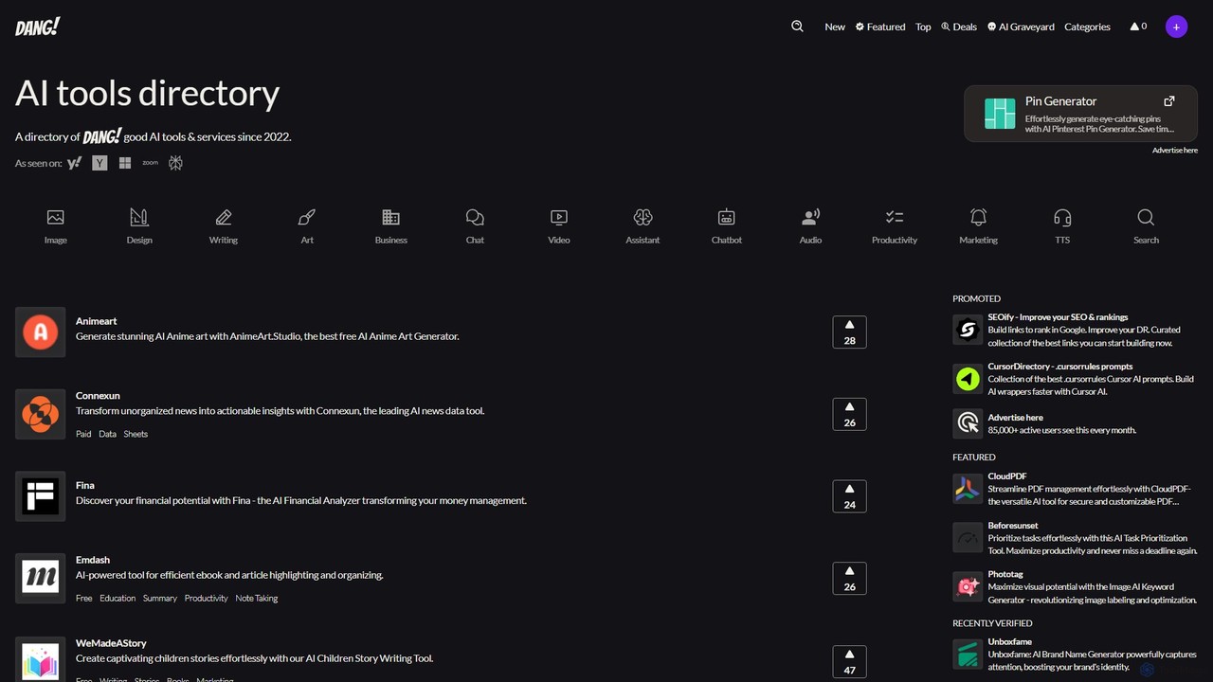The height and width of the screenshot is (682, 1213).
Task: Select the Assistant brain icon
Action: click(643, 217)
